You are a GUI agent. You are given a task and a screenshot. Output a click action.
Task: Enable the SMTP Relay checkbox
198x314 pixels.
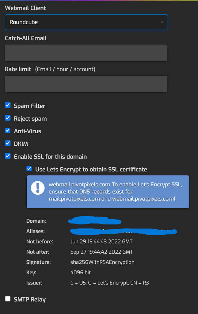(8, 298)
